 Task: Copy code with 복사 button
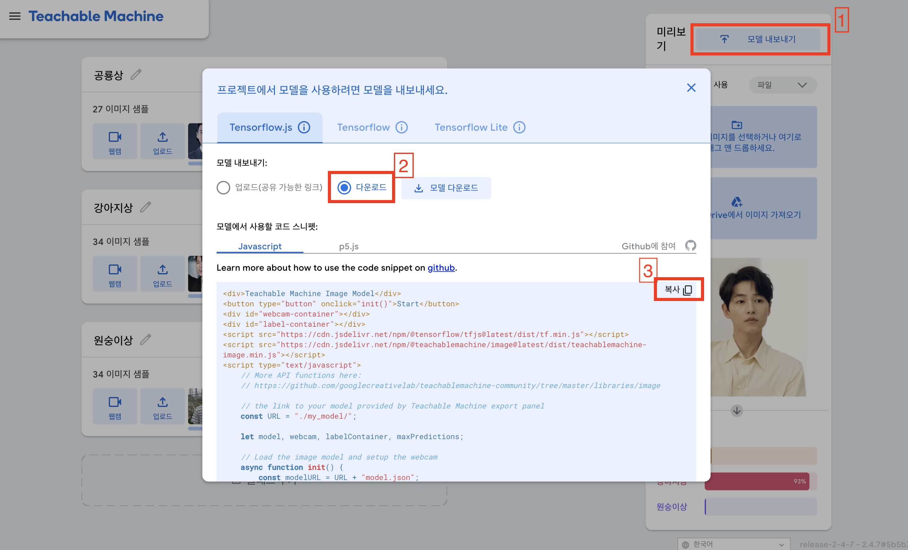[678, 290]
